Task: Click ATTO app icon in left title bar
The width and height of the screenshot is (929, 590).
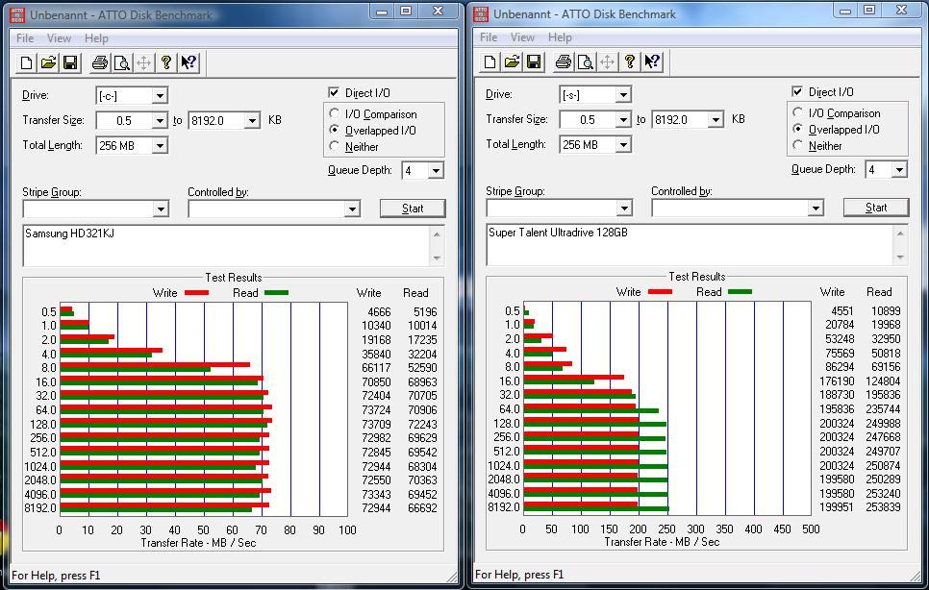Action: 17,14
